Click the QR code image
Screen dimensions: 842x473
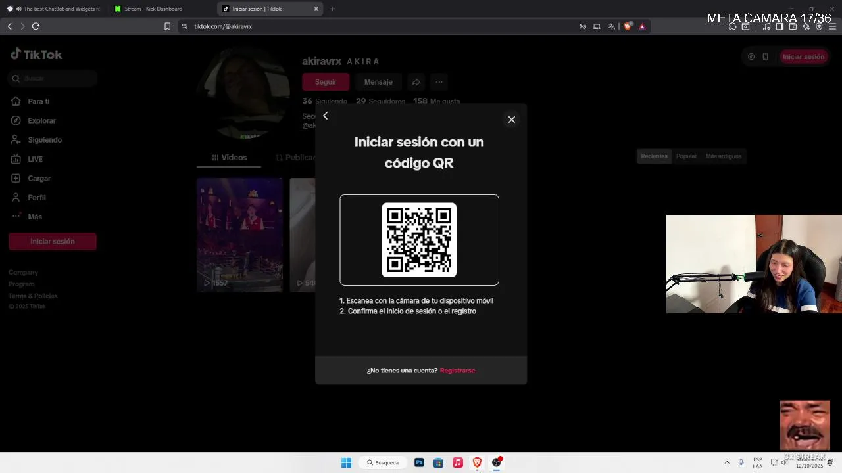coord(419,240)
